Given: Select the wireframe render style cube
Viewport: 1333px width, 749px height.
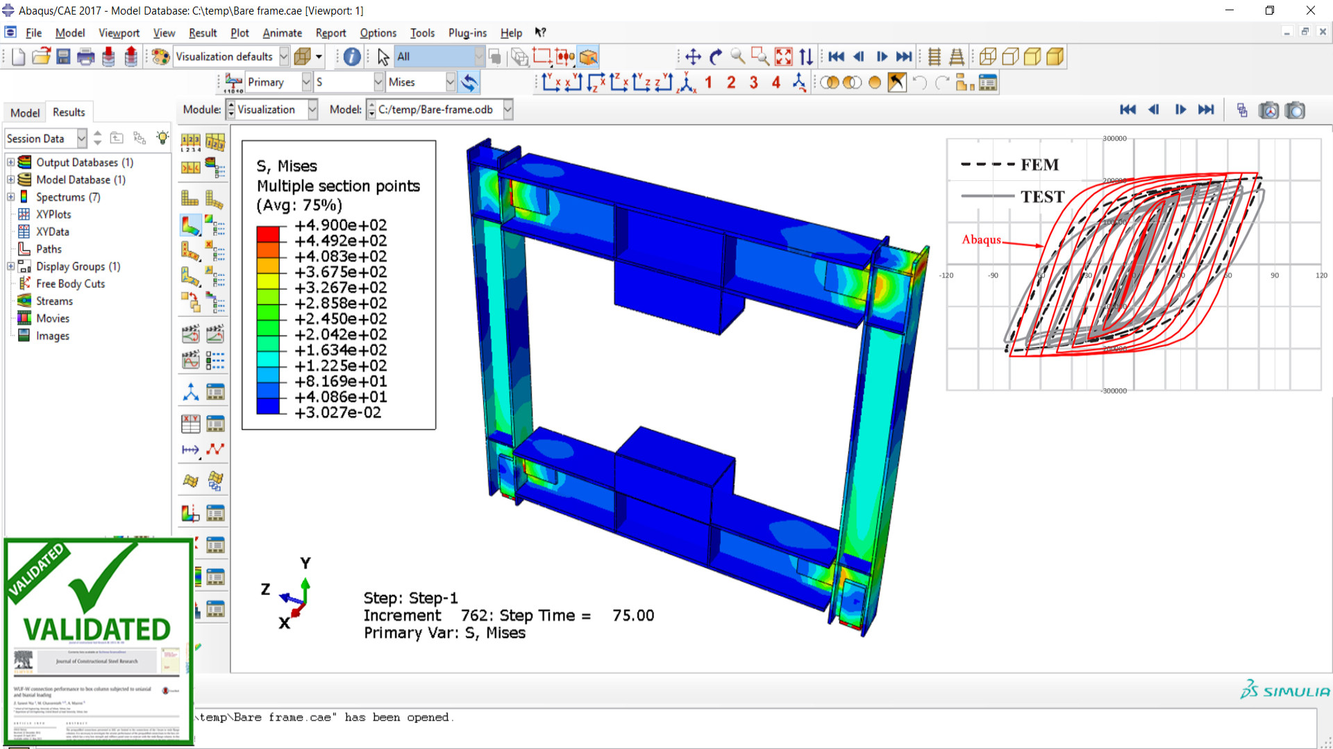Looking at the screenshot, I should coord(988,57).
